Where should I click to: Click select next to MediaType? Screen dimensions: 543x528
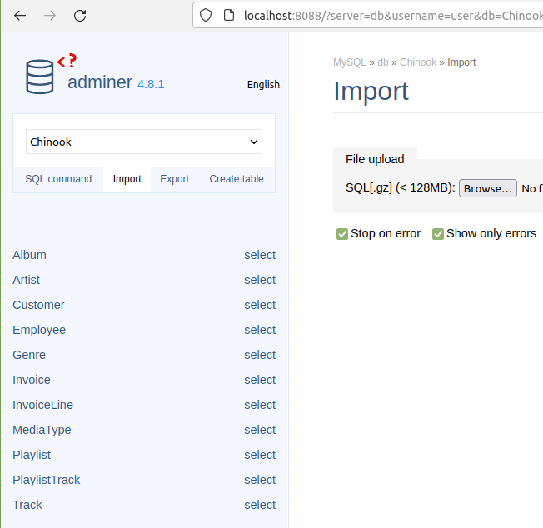point(260,430)
